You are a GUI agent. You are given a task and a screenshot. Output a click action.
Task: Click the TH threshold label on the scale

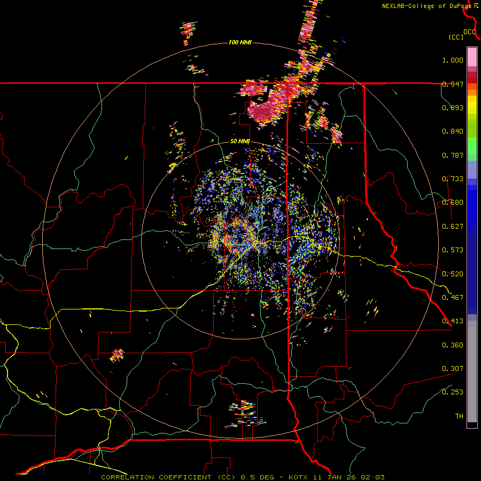click(x=459, y=416)
